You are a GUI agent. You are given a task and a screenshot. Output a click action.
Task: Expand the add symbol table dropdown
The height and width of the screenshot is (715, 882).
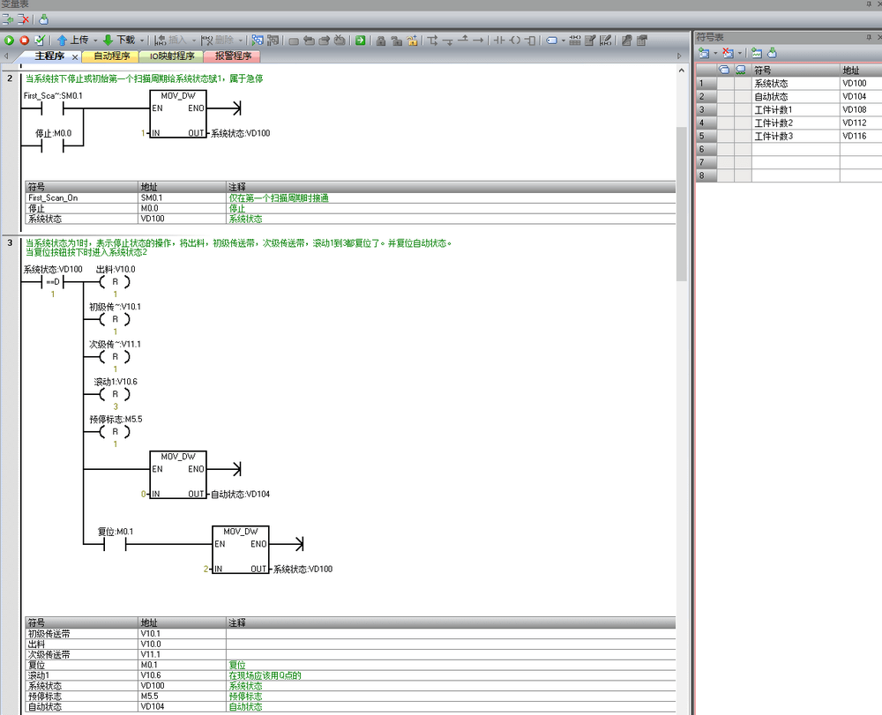click(715, 53)
